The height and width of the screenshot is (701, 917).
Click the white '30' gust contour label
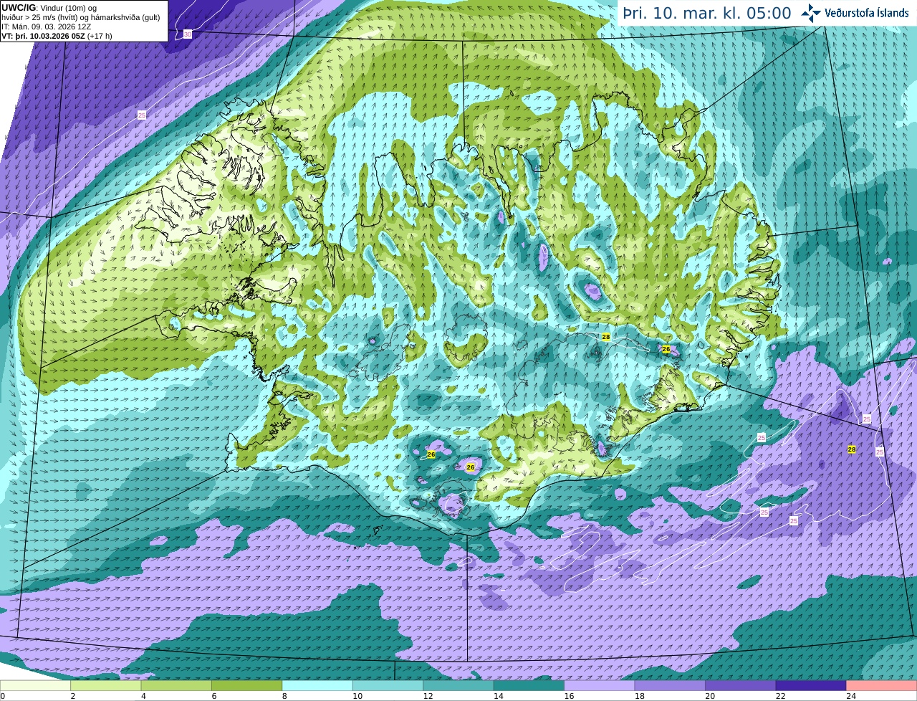coord(188,34)
